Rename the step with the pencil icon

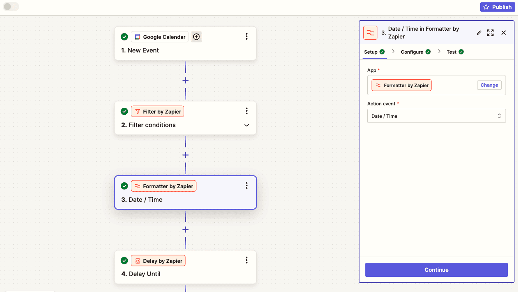click(x=479, y=33)
